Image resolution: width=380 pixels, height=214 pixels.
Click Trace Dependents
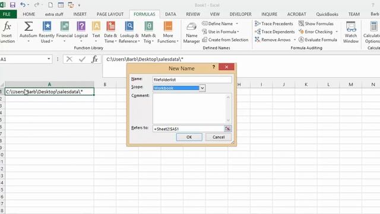tap(274, 32)
